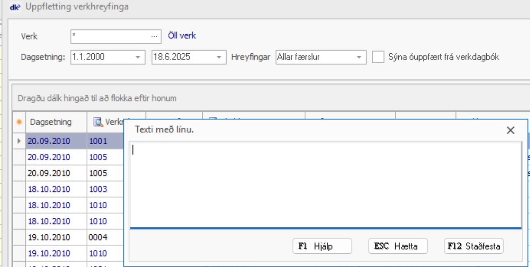Close the Texti með línu dialog
Screen dimensions: 530x267
tap(510, 131)
